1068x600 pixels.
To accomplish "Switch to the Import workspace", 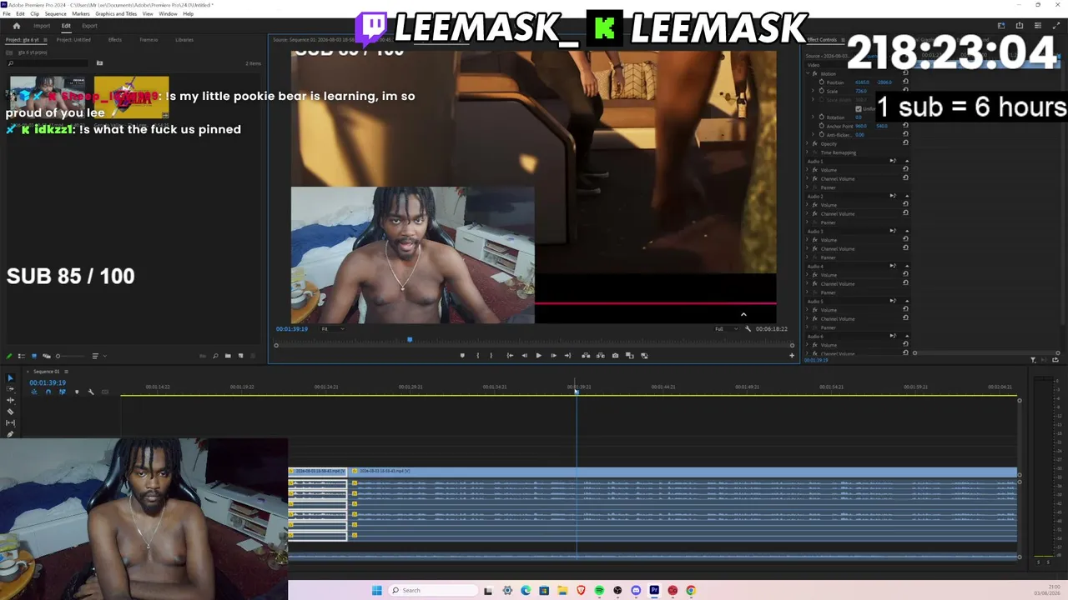I will coord(42,26).
